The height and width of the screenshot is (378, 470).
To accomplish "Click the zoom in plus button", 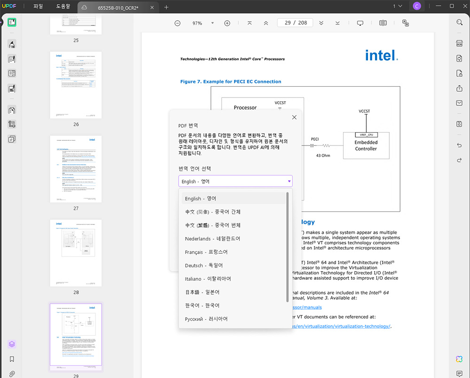I will pos(227,23).
